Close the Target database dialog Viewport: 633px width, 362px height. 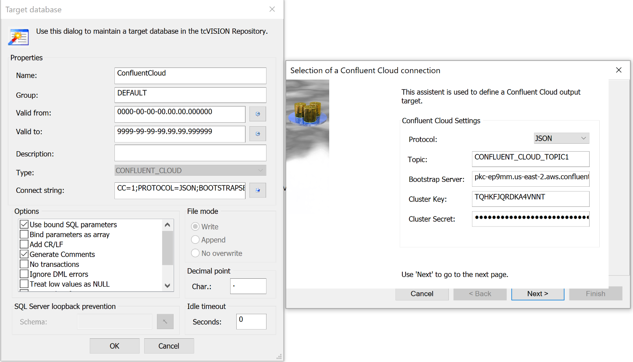point(272,9)
